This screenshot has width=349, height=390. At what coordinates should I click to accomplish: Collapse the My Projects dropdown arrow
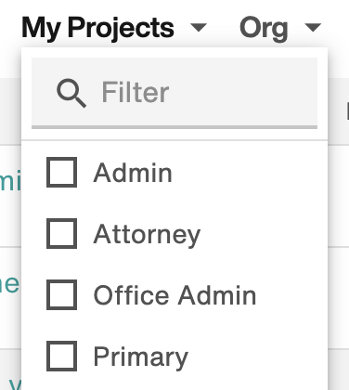(199, 28)
